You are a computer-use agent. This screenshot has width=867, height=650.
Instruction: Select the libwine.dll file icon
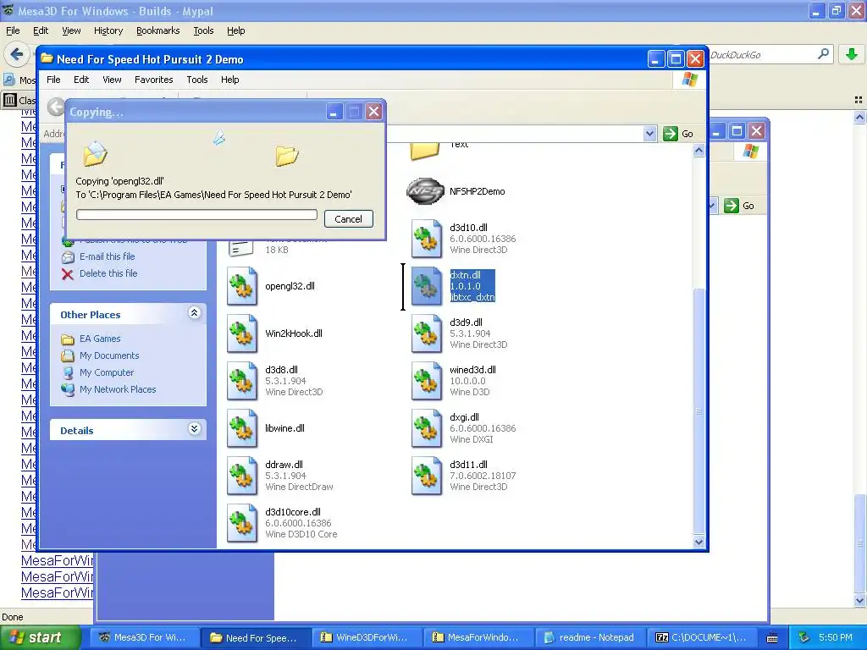(x=242, y=428)
